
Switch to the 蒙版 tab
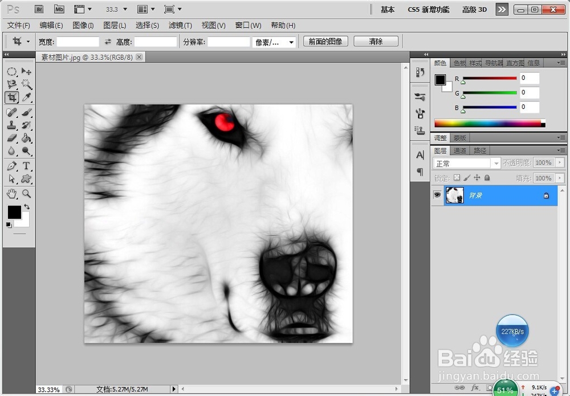tap(459, 138)
